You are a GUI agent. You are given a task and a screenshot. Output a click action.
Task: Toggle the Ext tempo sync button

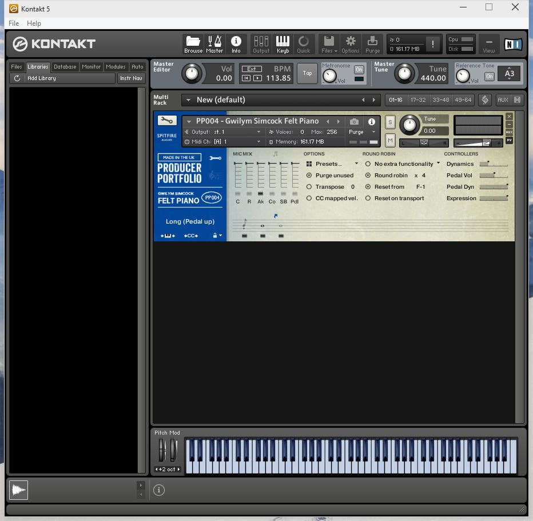pyautogui.click(x=252, y=69)
